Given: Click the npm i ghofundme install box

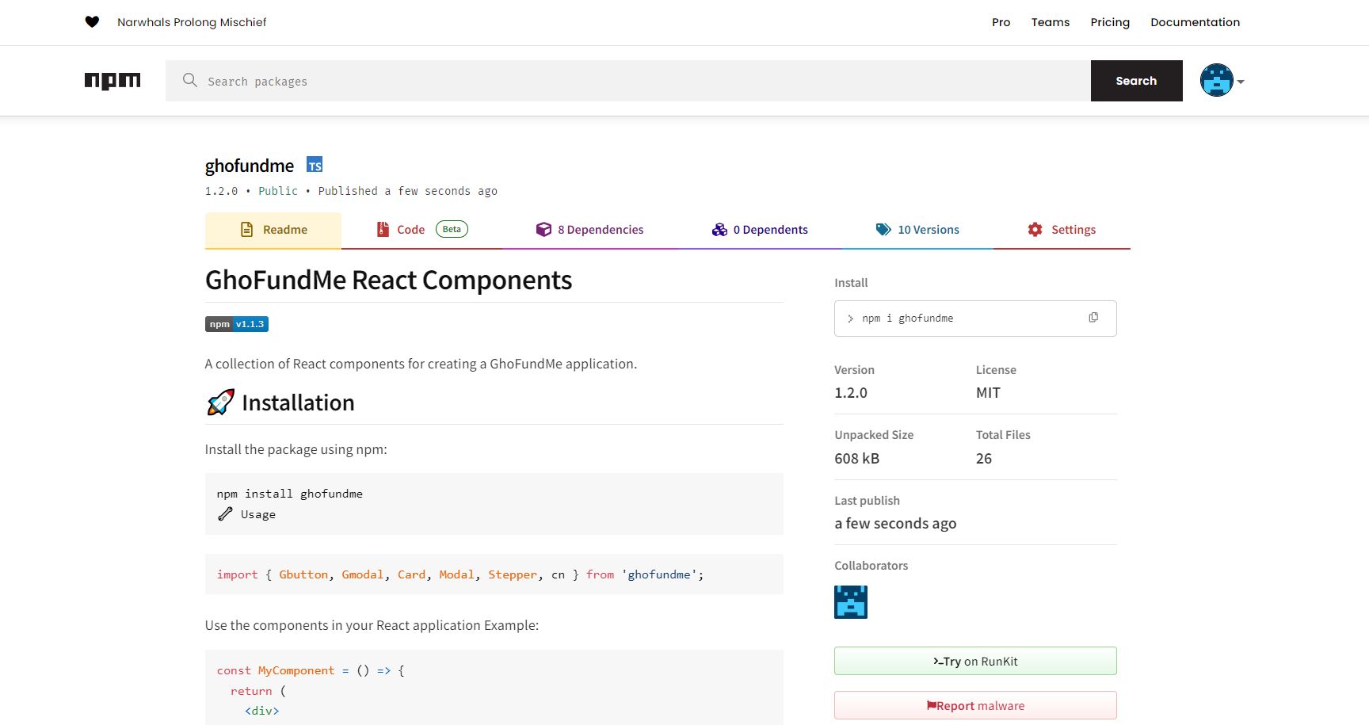Looking at the screenshot, I should point(975,319).
